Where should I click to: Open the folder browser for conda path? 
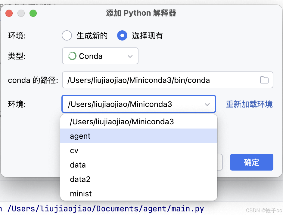[x=264, y=80]
